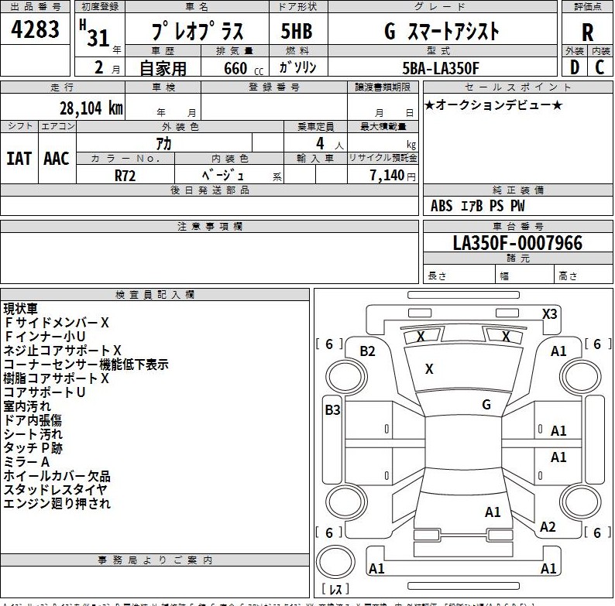This screenshot has width=615, height=606.
Task: Click the A2 mark on rear quarter
Action: (x=548, y=527)
